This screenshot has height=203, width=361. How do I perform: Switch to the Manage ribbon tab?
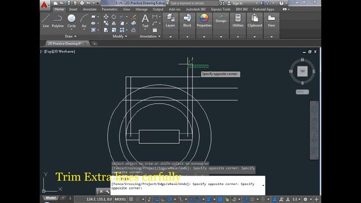(142, 10)
